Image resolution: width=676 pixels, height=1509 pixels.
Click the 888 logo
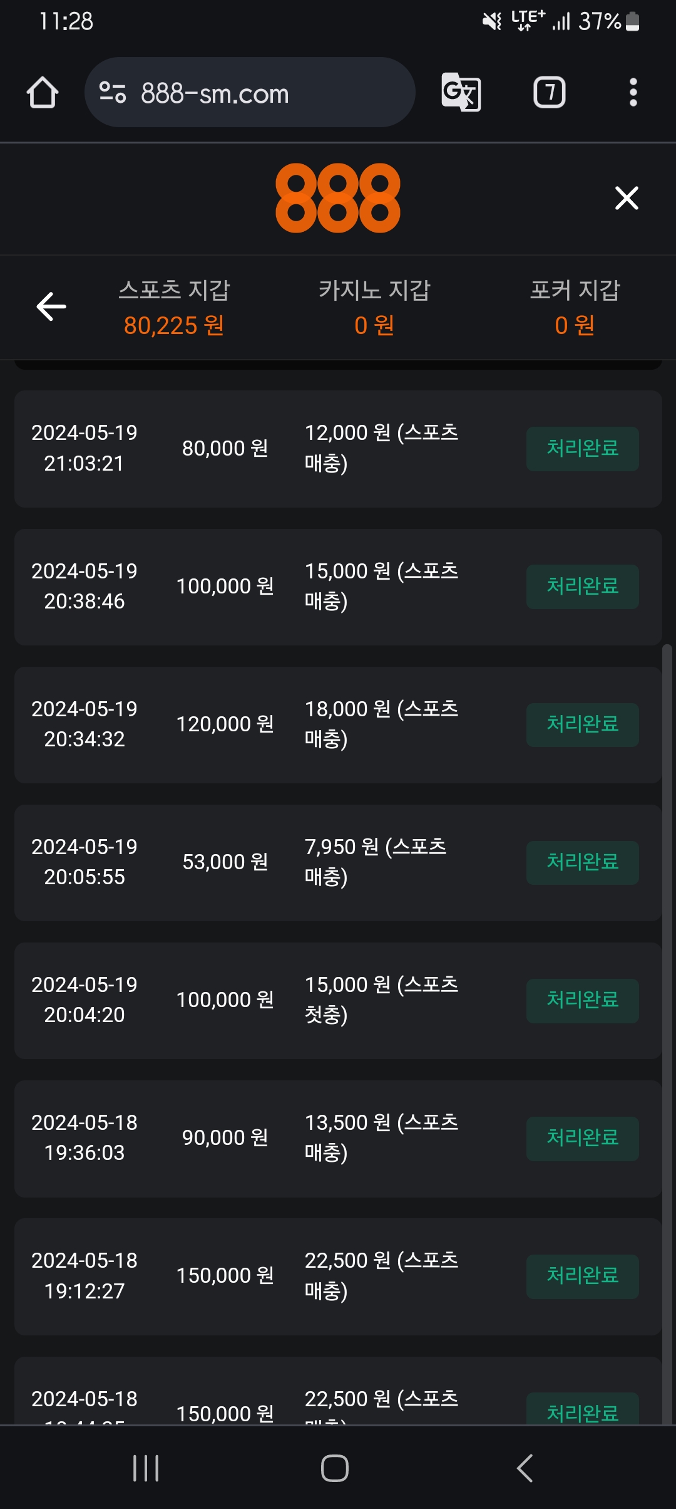(338, 198)
